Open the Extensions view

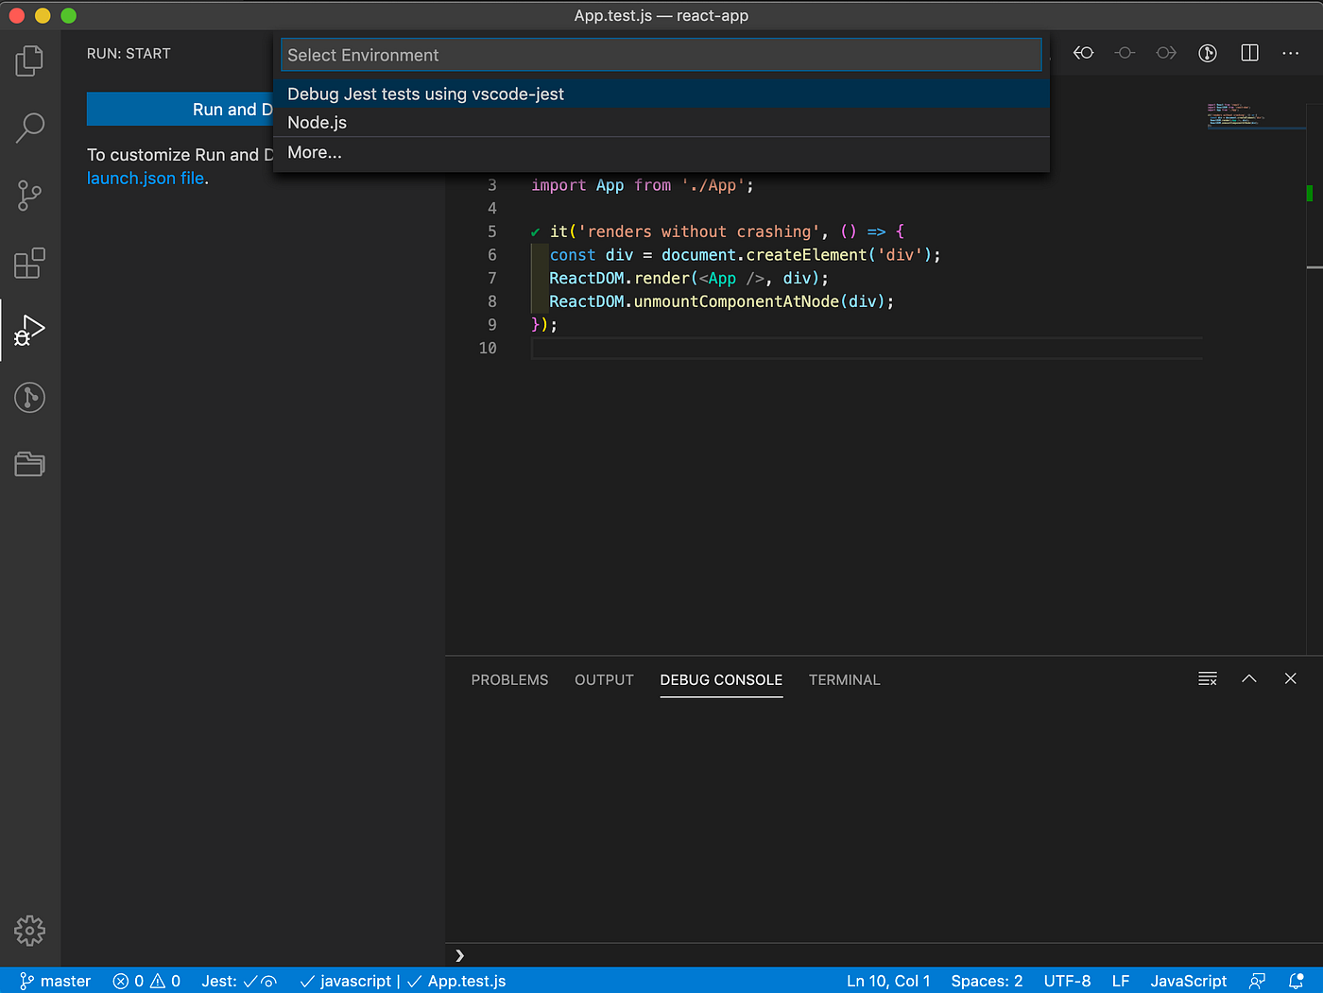(x=29, y=263)
